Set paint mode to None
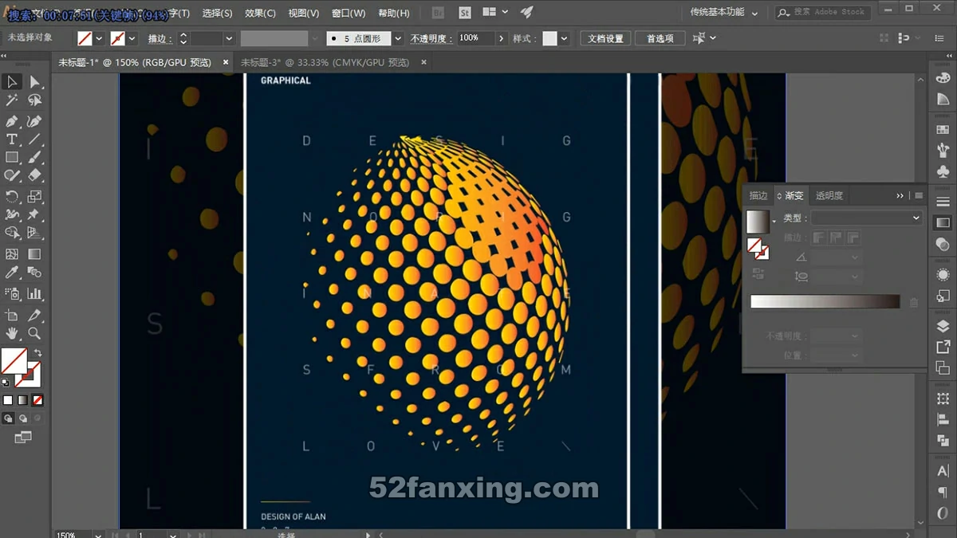 37,400
